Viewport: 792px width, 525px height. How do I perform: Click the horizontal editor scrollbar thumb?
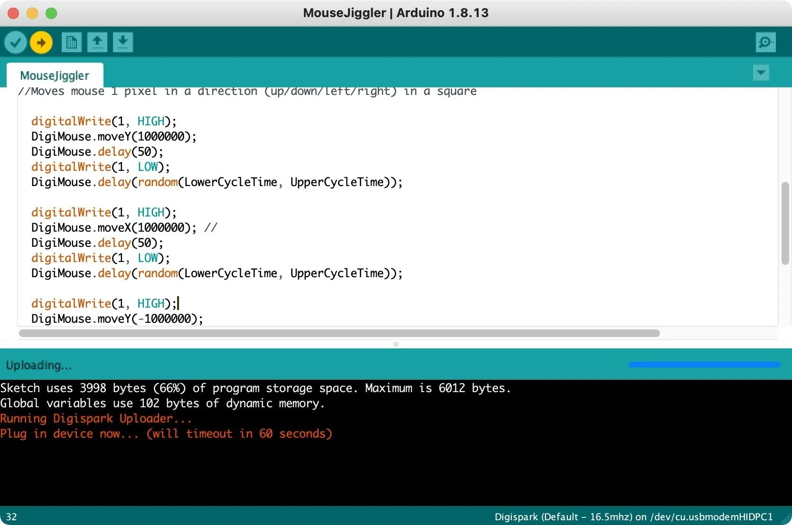tap(339, 333)
